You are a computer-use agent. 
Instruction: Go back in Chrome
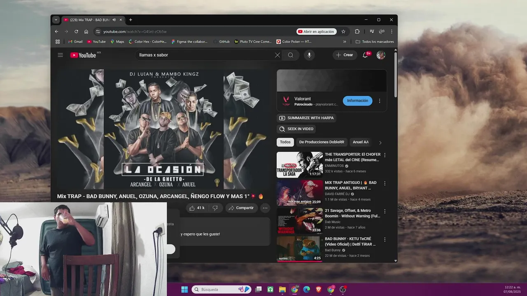click(x=57, y=31)
